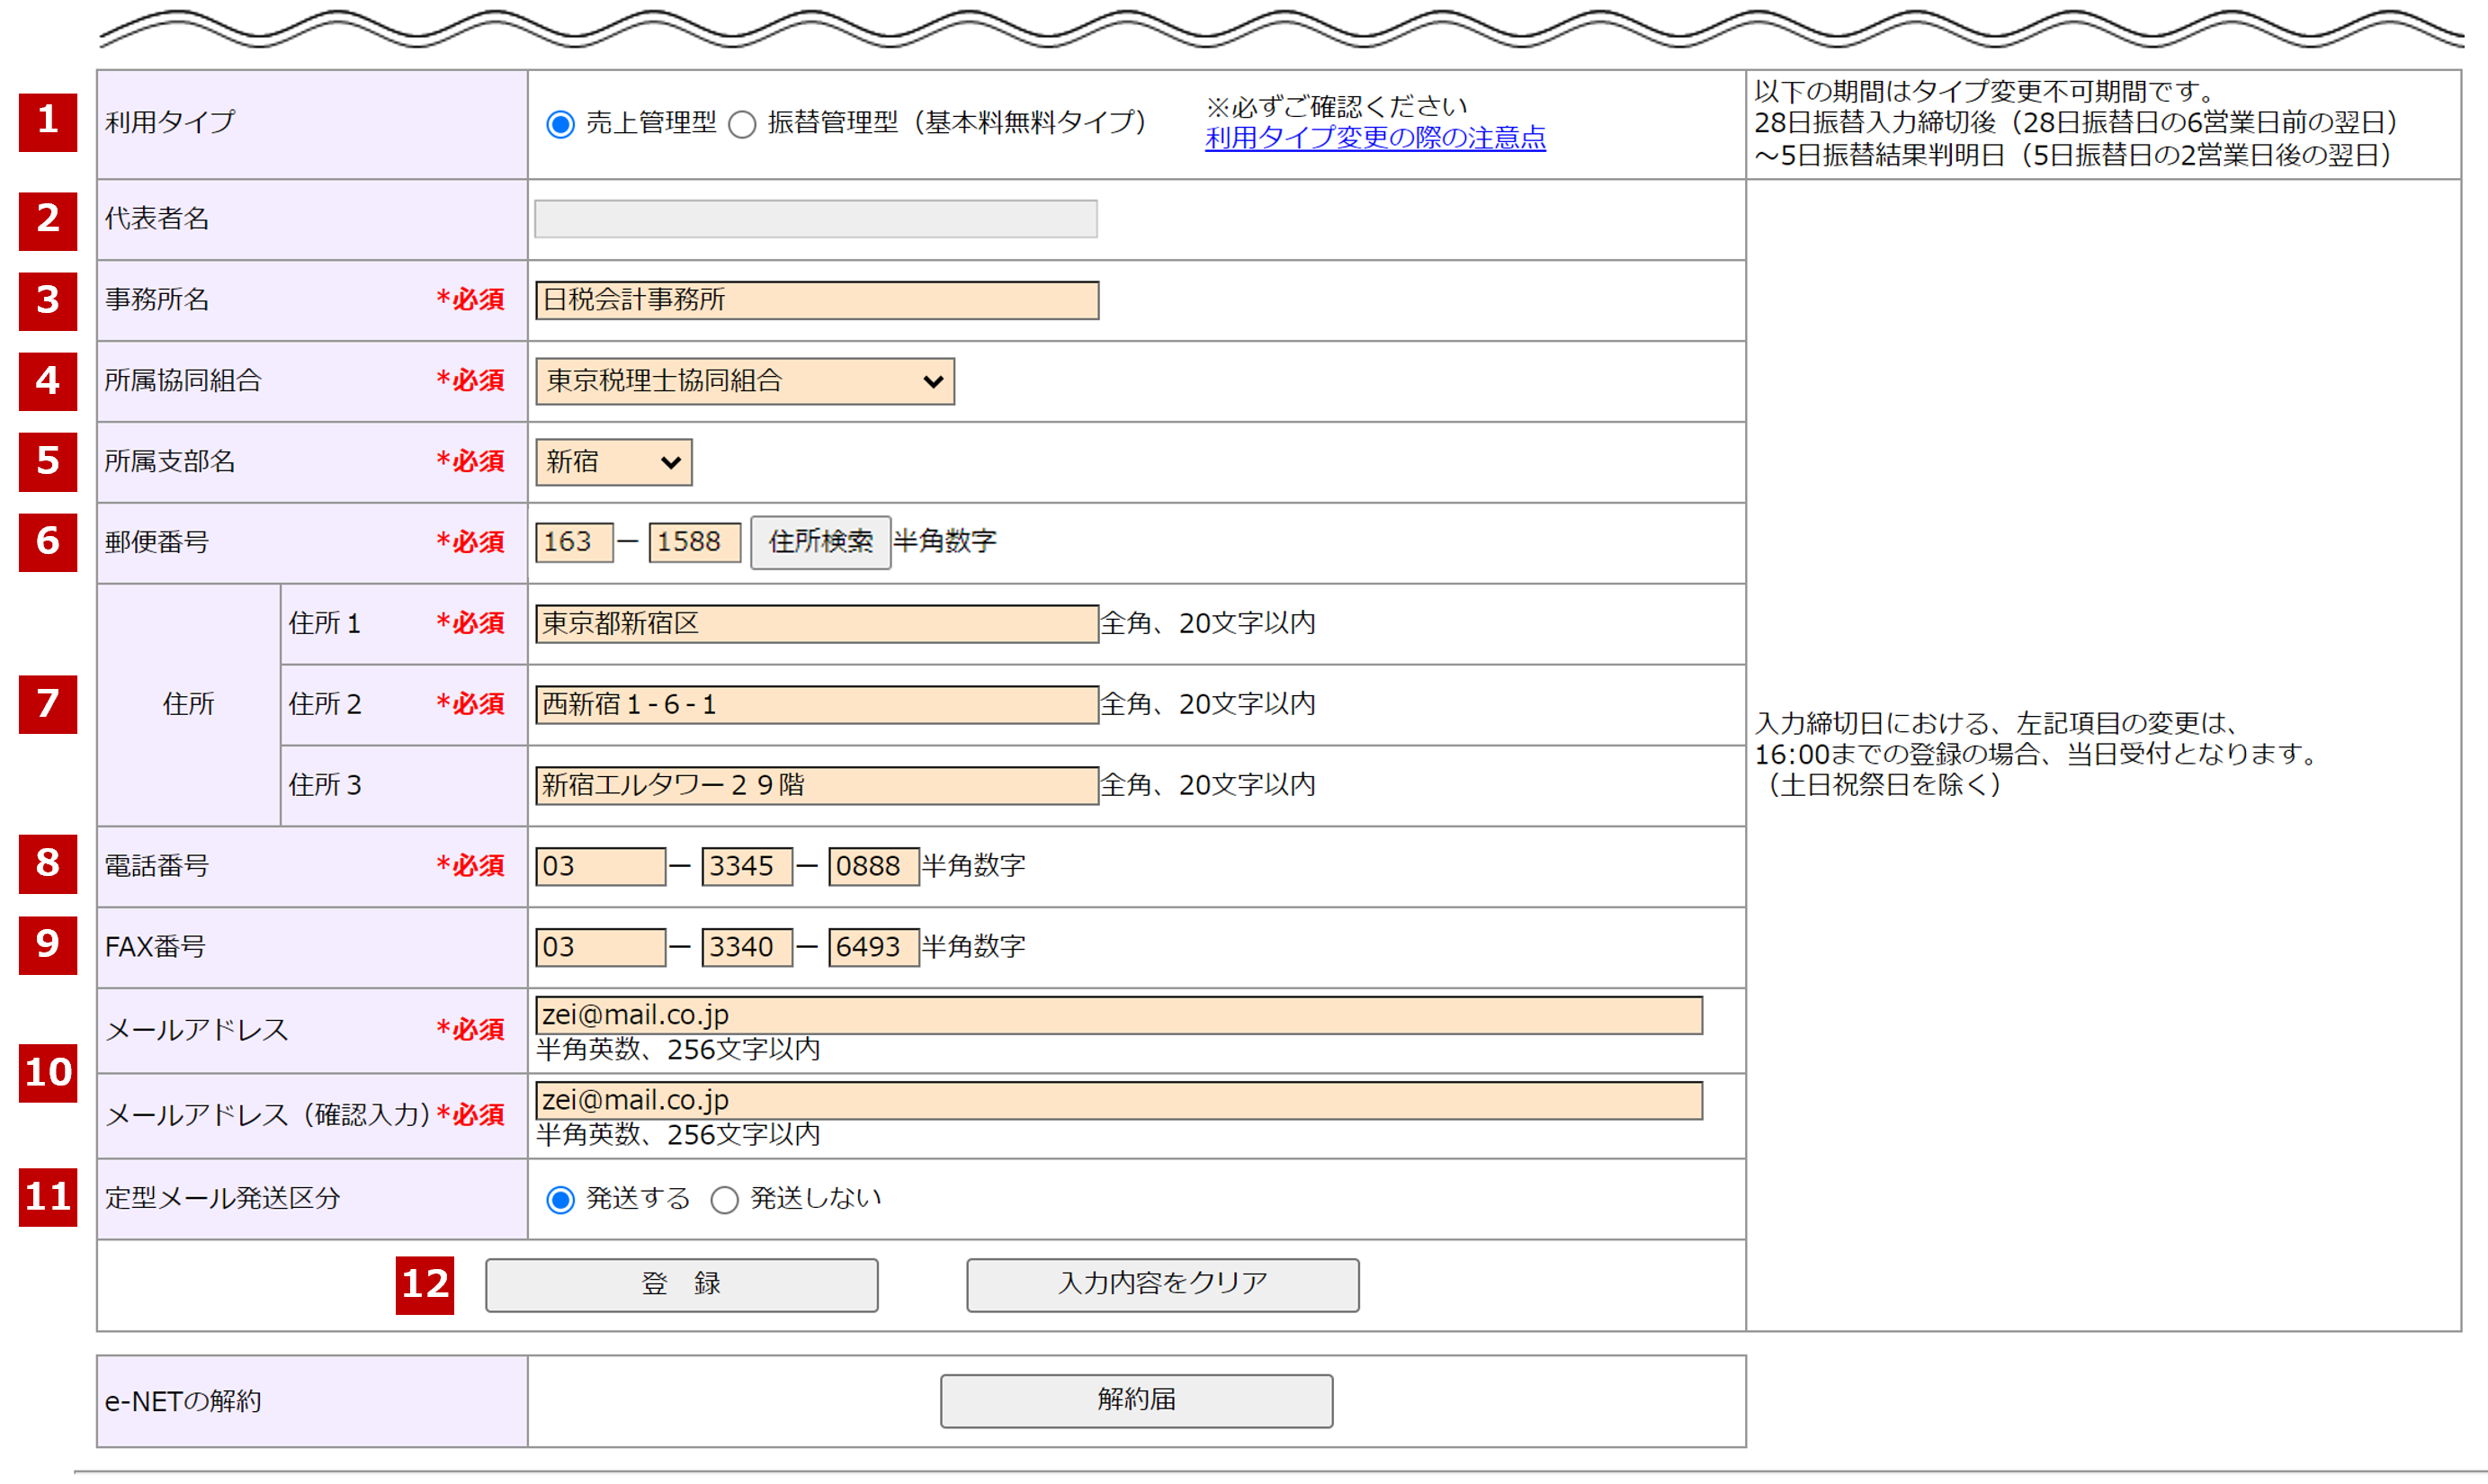
Task: Click first postal code field 163
Action: click(573, 542)
